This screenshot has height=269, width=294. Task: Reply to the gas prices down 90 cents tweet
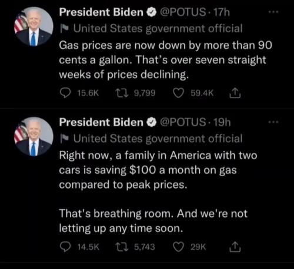(65, 93)
